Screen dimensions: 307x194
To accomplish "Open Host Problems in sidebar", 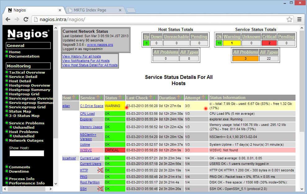I will click(x=24, y=132).
